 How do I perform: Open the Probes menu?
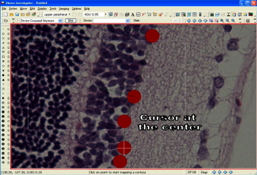(x=13, y=8)
